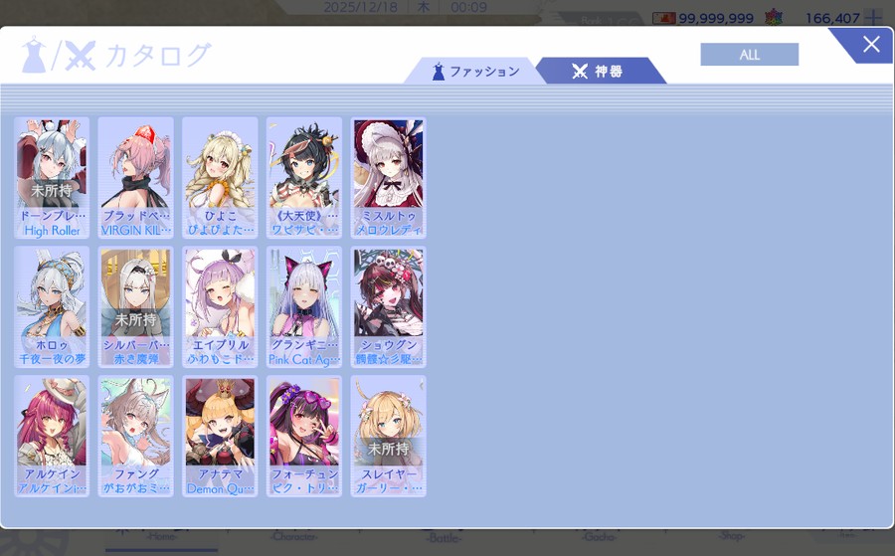This screenshot has width=895, height=556.
Task: Open the ホロゥ 千夜一夜の夢 card
Action: (x=52, y=307)
